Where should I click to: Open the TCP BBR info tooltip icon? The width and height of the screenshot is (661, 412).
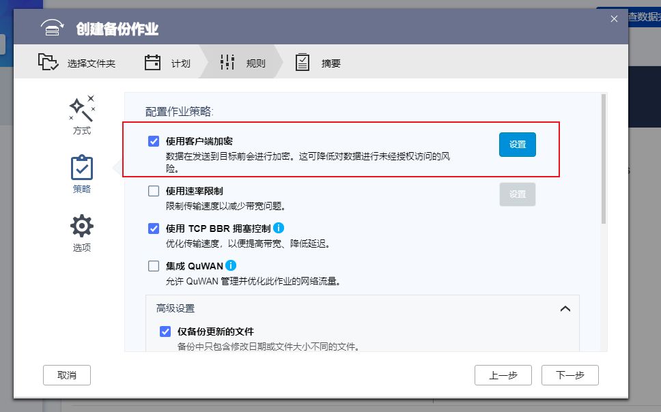point(279,228)
